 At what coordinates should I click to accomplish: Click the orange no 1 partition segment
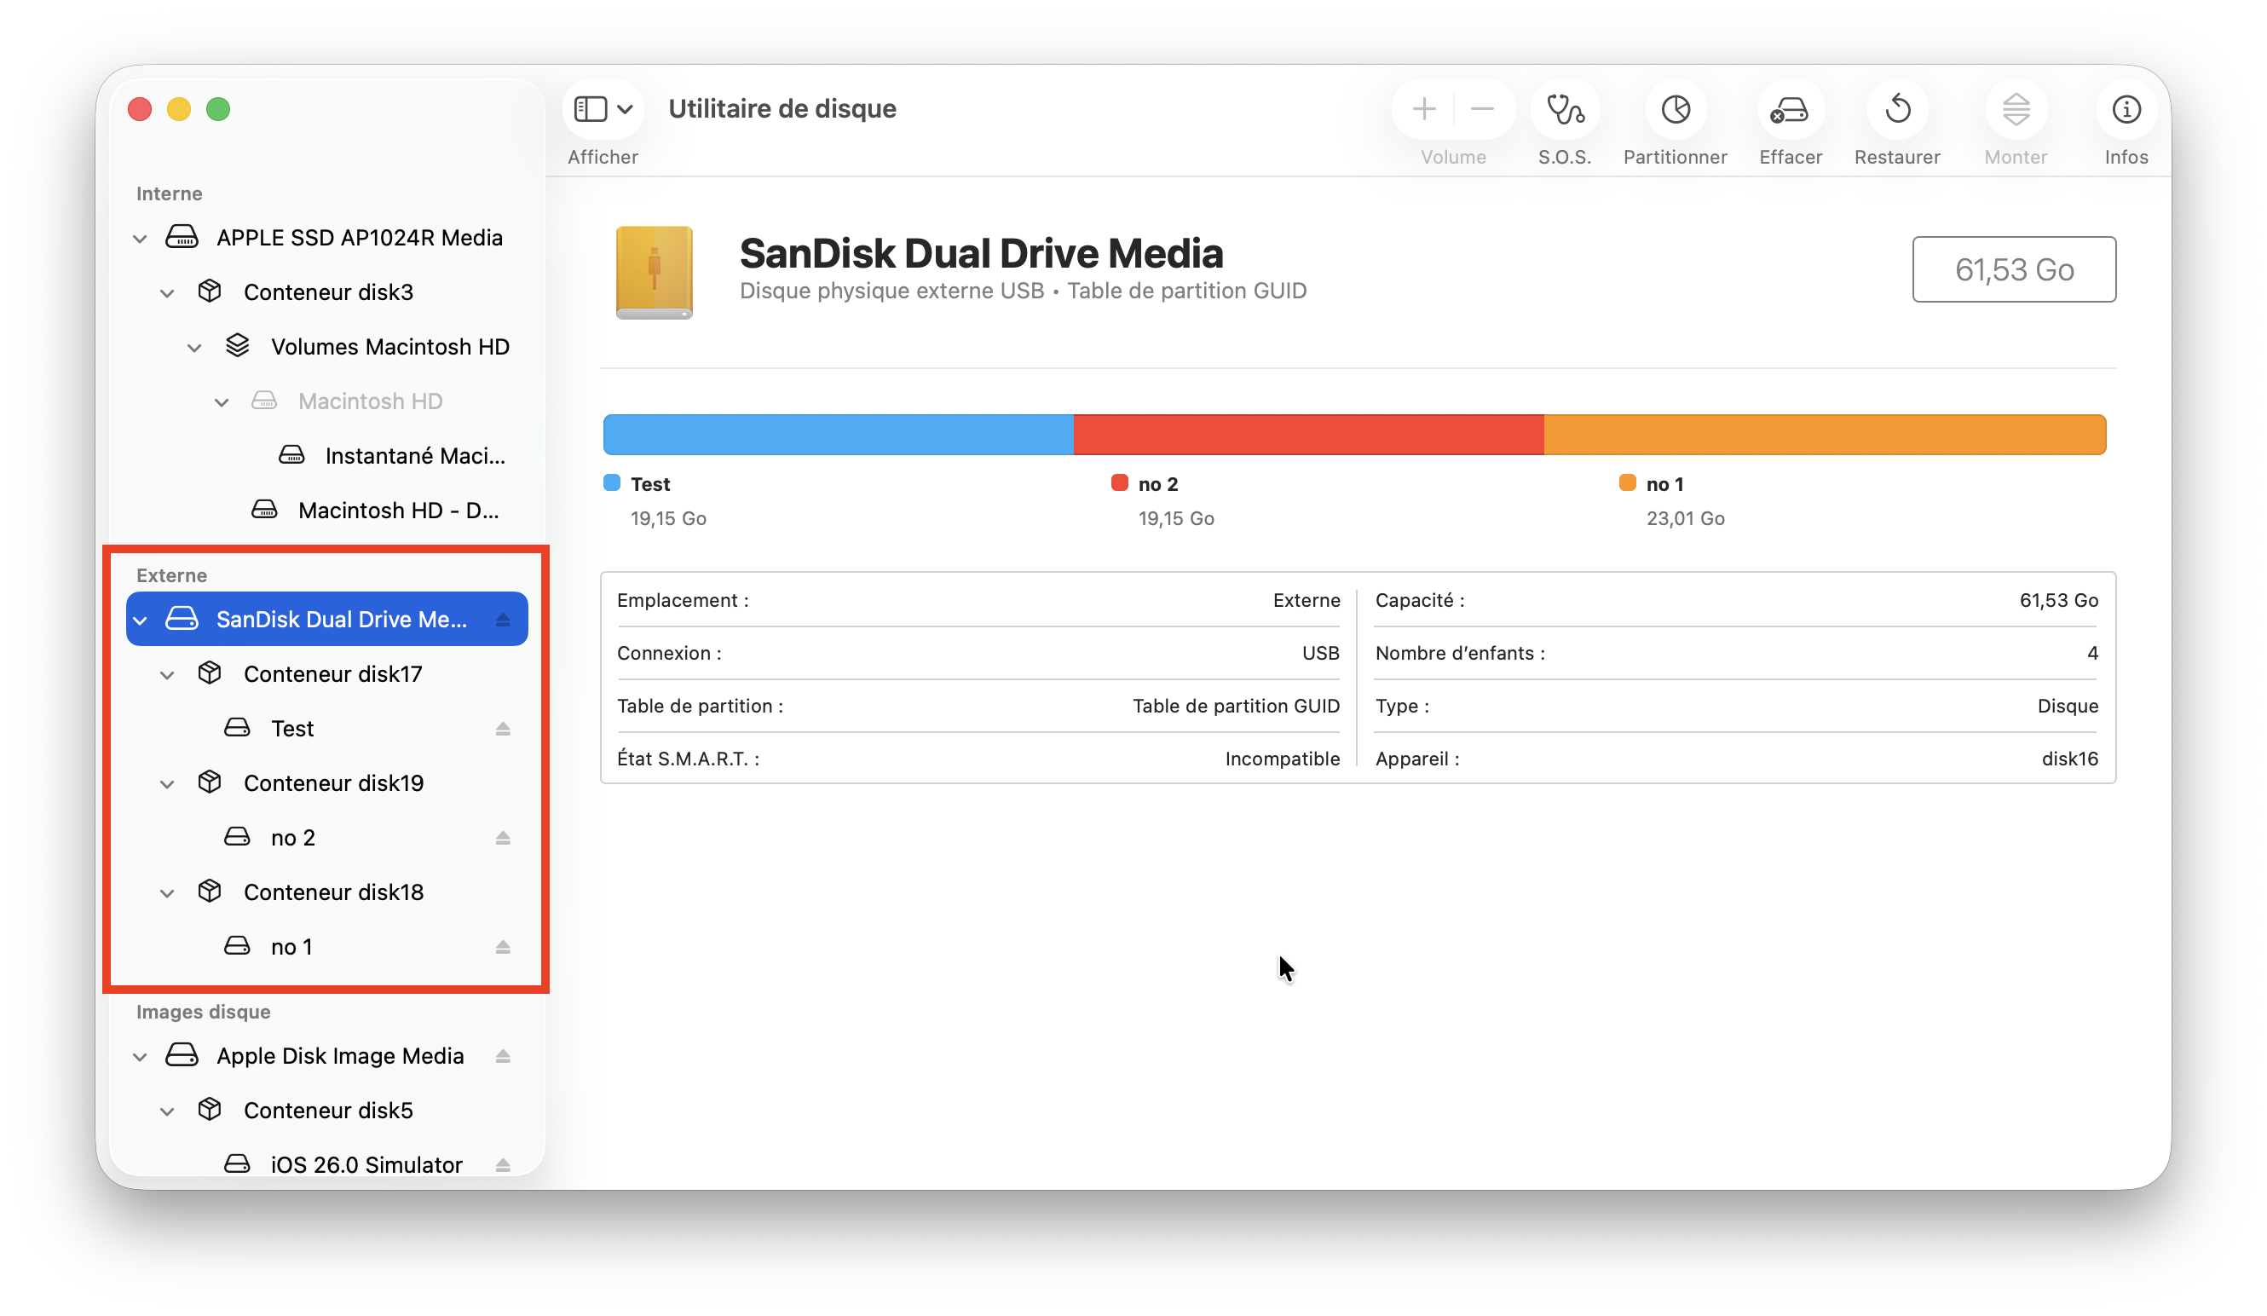click(1824, 435)
